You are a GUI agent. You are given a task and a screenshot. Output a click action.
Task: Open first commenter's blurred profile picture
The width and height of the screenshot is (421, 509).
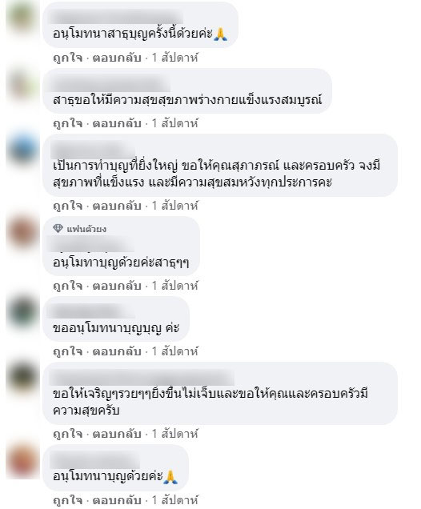[22, 17]
